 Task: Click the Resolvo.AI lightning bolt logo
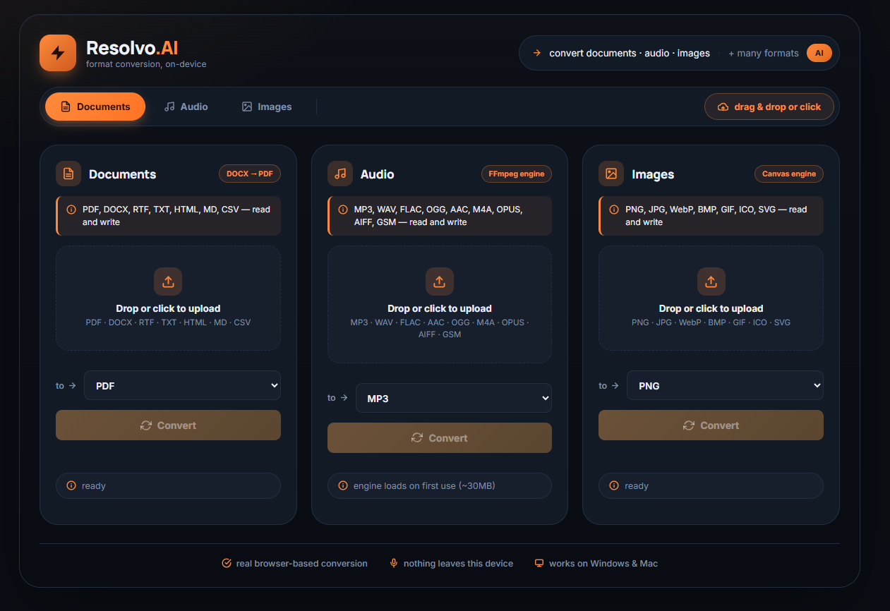click(58, 53)
